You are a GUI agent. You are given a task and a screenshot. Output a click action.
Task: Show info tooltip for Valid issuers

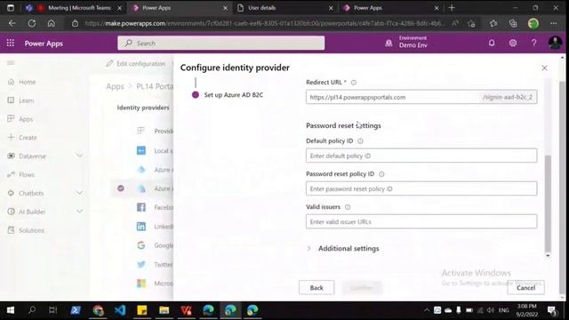point(348,207)
